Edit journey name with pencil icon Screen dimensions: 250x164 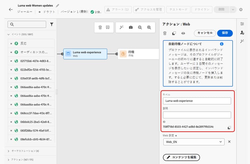point(57,6)
